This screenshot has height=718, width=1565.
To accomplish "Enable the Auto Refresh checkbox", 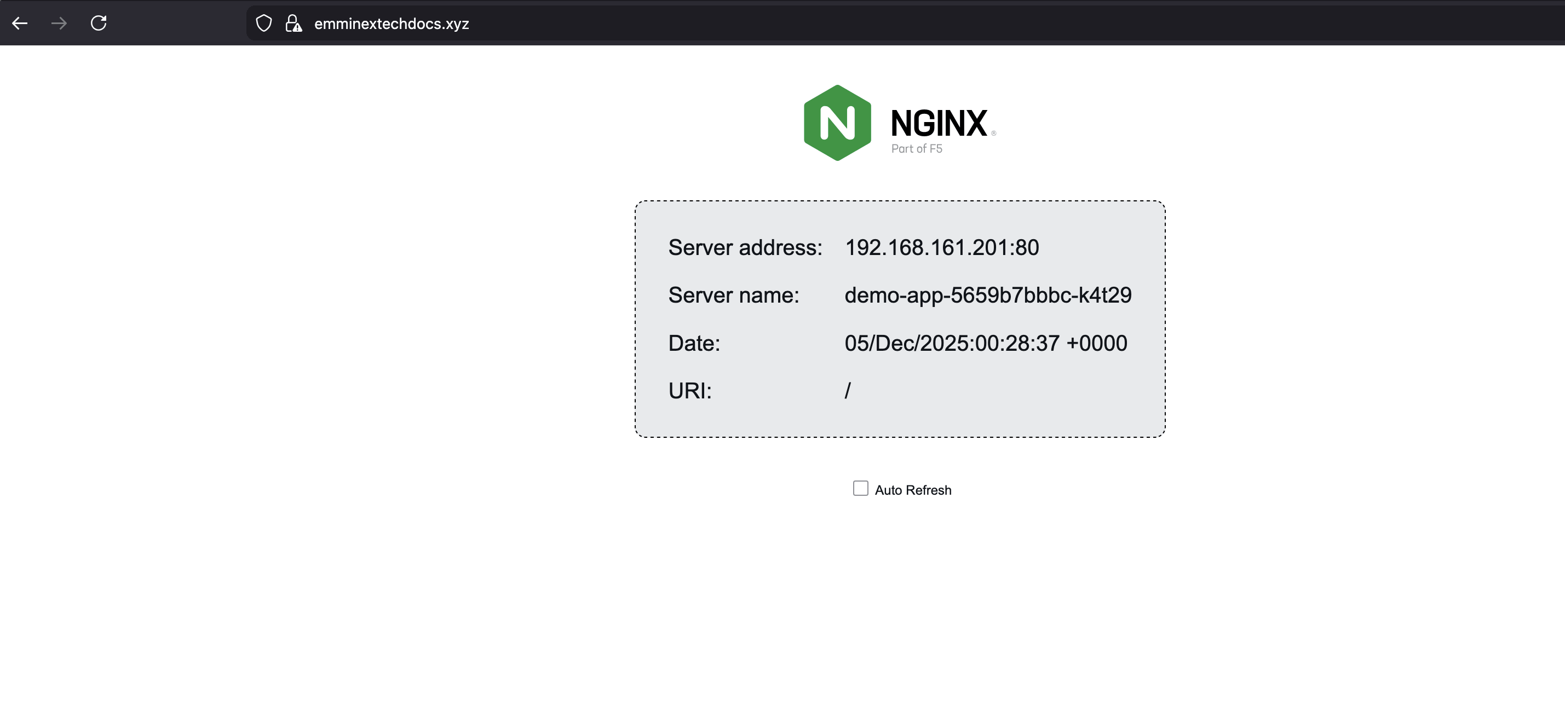I will [860, 489].
